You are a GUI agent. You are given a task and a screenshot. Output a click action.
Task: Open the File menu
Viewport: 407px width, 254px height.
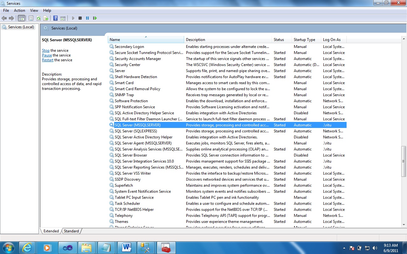tap(6, 10)
